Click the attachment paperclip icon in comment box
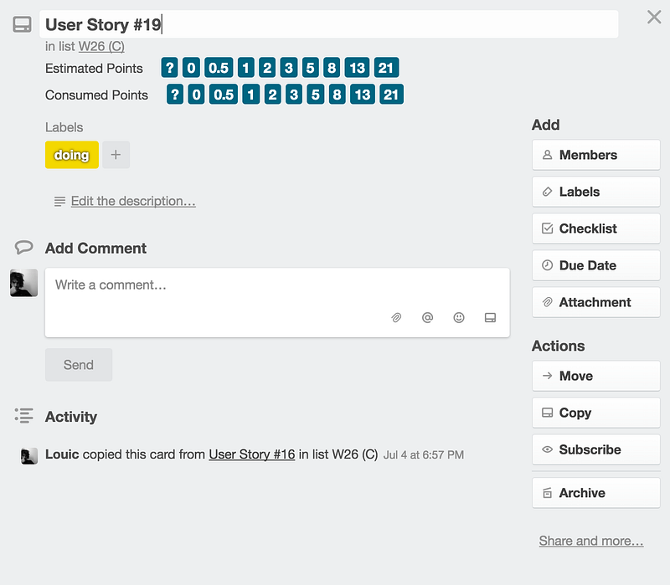This screenshot has width=670, height=585. (396, 318)
